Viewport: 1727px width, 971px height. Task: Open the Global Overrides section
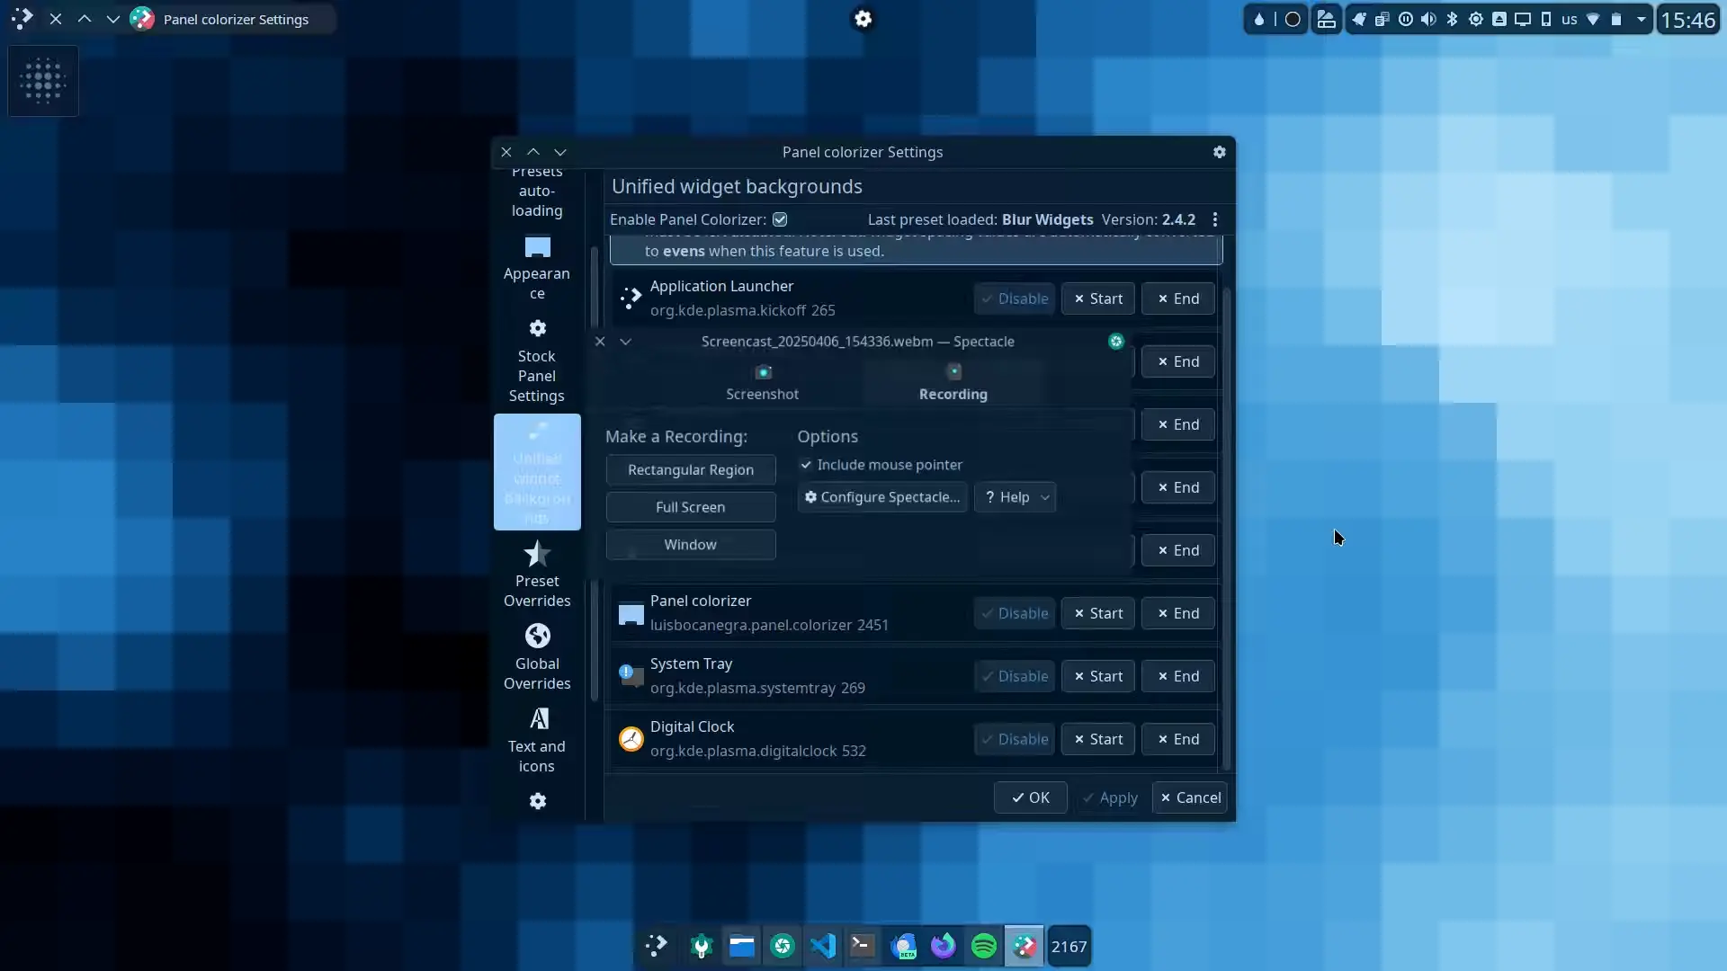coord(537,657)
